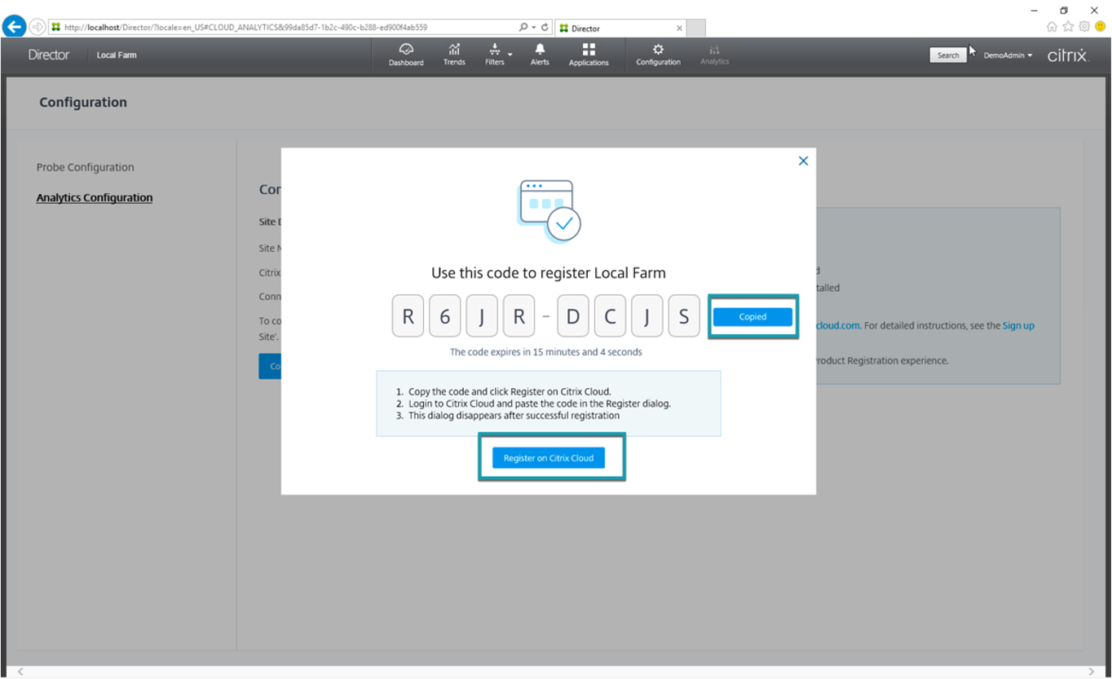Click the code character 6

click(445, 316)
